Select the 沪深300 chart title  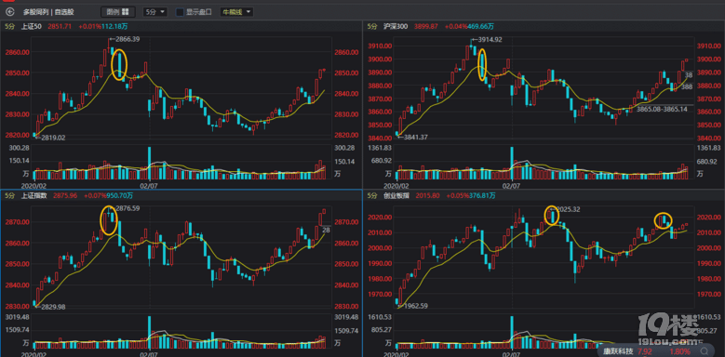coord(396,27)
